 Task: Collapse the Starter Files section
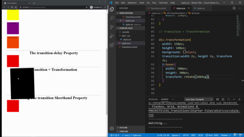[x=130, y=28]
